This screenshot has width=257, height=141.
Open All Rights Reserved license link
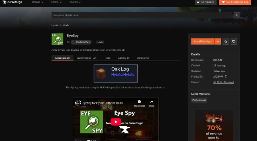coord(223,82)
